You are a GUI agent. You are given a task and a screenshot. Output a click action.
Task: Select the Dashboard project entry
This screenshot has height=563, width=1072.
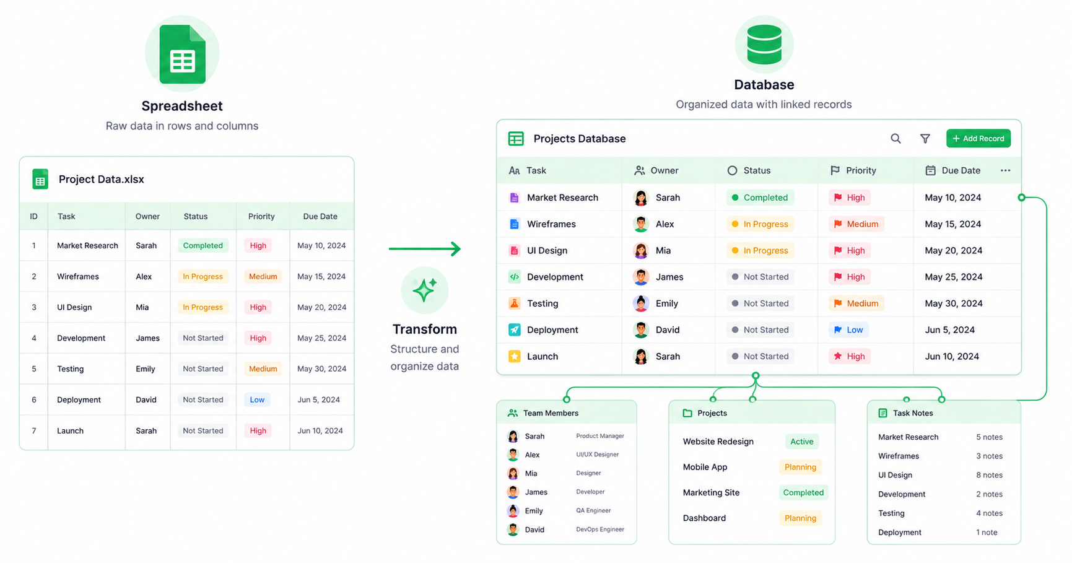tap(704, 518)
